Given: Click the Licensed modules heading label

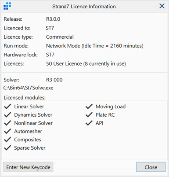Looking at the screenshot, I should (x=25, y=98).
